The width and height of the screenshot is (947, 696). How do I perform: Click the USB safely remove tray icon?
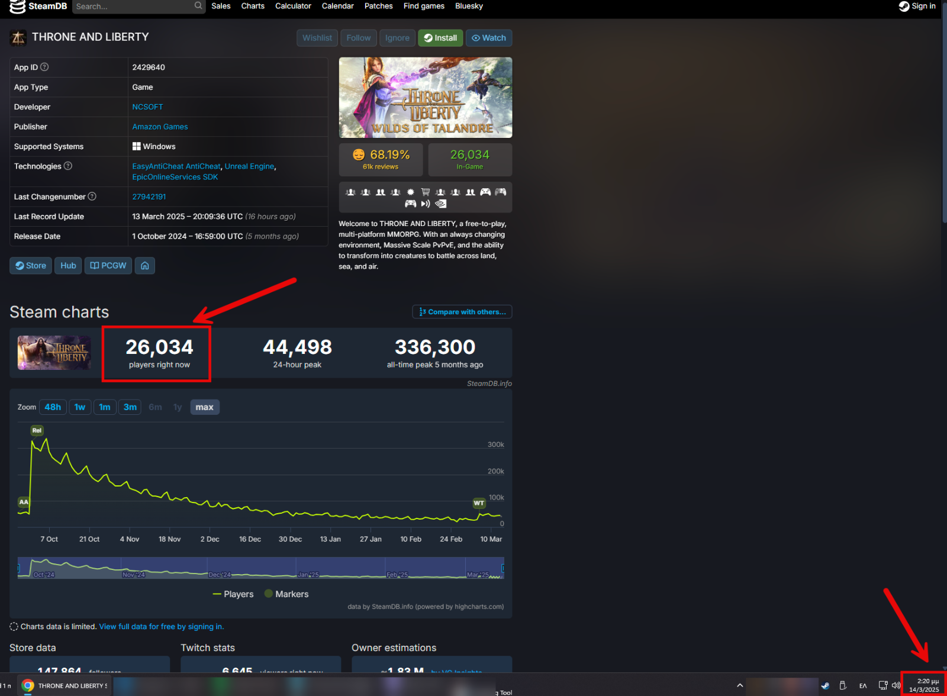[x=843, y=685]
